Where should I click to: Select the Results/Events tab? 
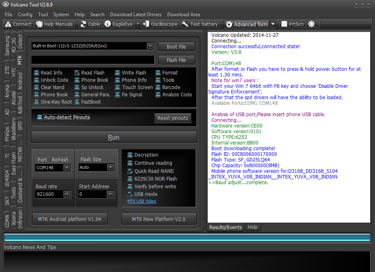pyautogui.click(x=226, y=227)
